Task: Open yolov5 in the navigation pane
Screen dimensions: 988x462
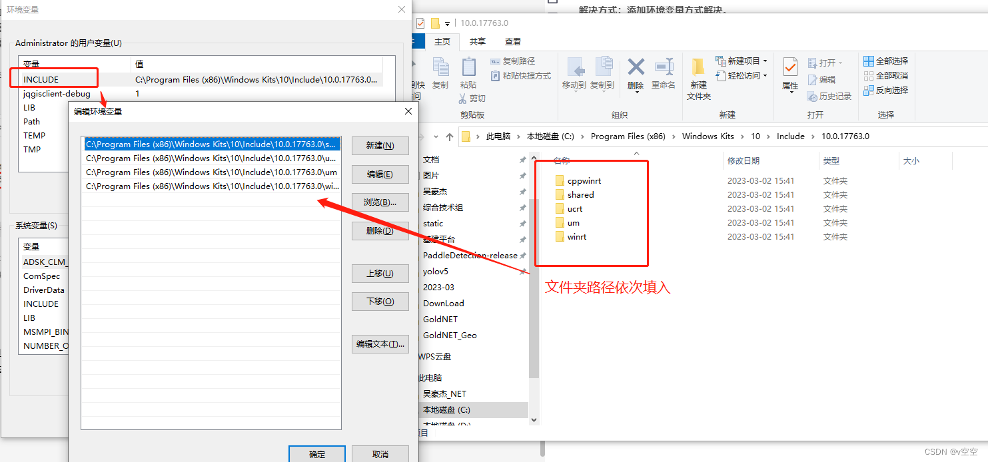Action: 436,272
